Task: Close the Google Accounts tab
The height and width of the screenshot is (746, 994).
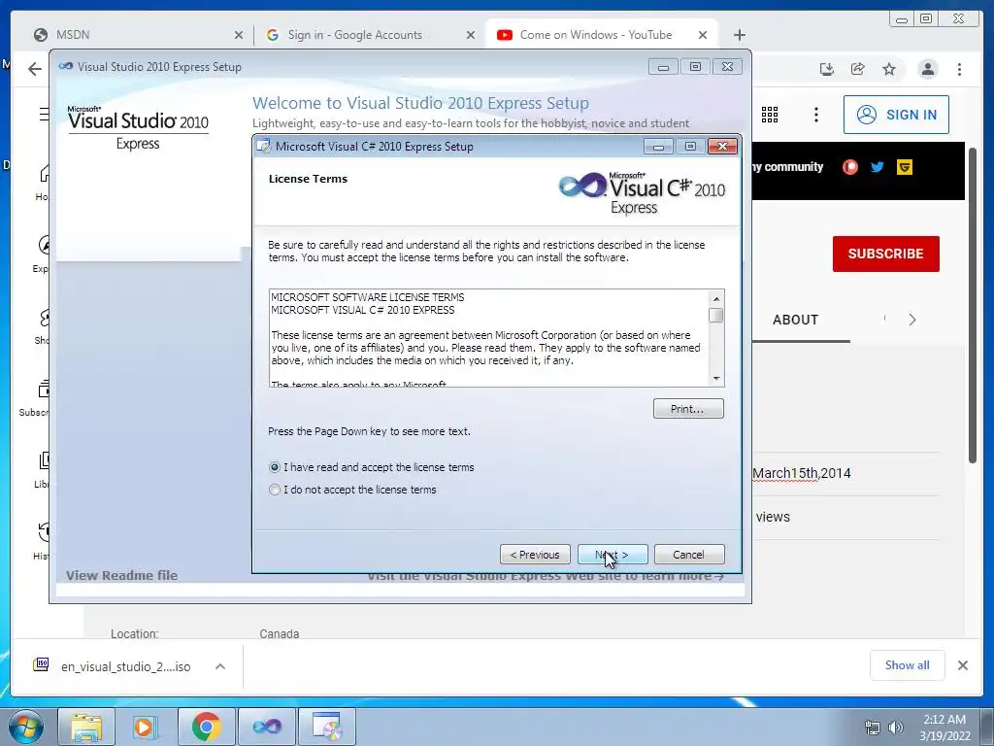Action: [471, 36]
